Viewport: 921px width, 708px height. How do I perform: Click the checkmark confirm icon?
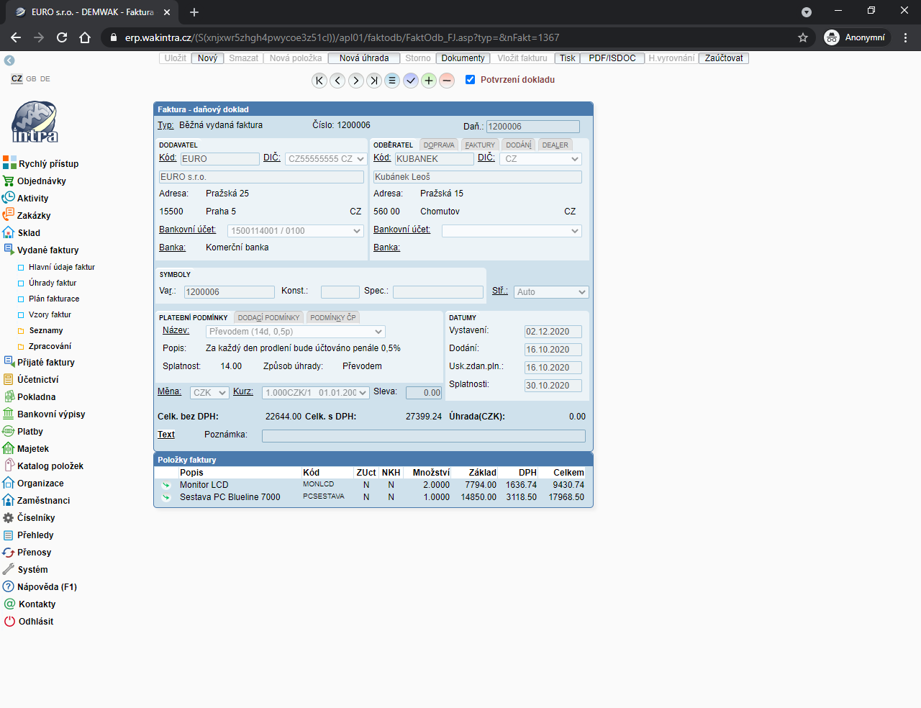[x=411, y=81]
